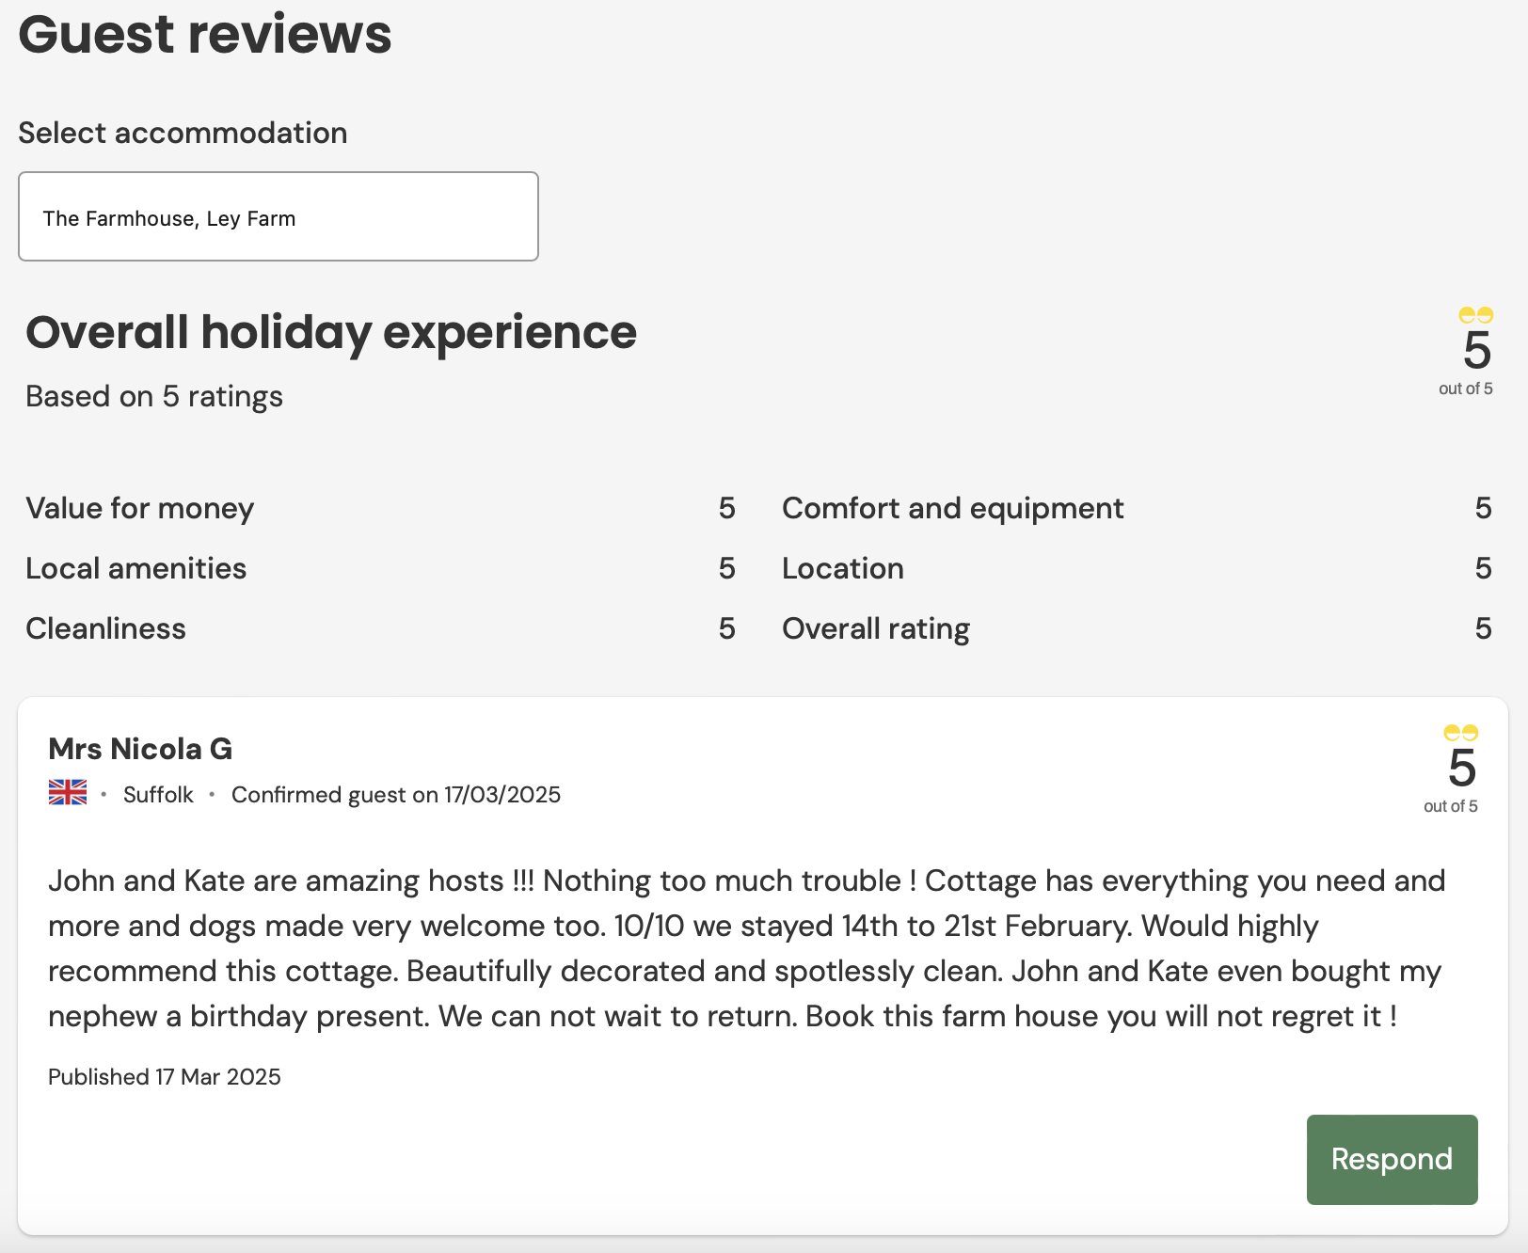Click the Cleanliness rating label
The image size is (1528, 1253).
point(106,628)
